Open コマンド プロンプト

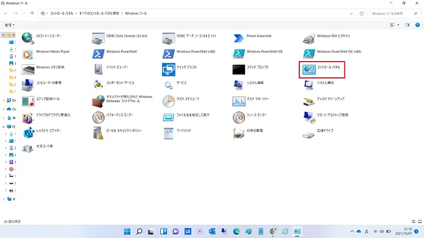click(251, 69)
